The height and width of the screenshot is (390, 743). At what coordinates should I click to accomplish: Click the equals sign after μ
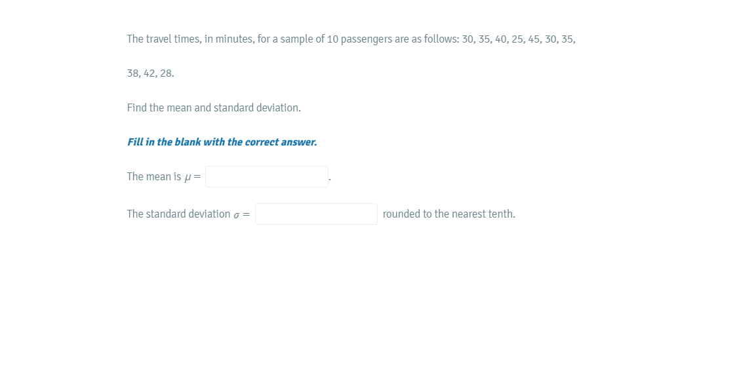point(197,177)
